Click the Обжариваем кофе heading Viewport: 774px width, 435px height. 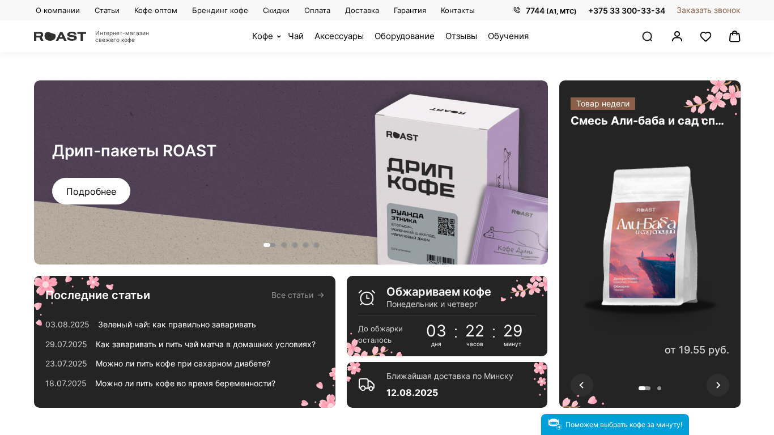point(439,292)
